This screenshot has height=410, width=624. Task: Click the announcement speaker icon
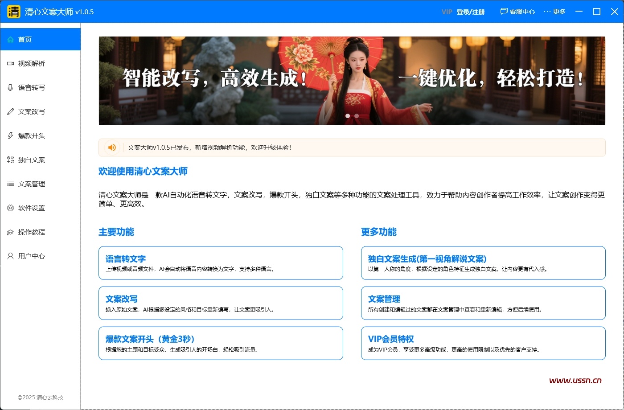tap(111, 147)
